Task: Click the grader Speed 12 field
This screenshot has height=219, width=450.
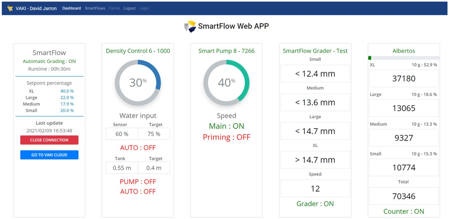Action: 315,188
